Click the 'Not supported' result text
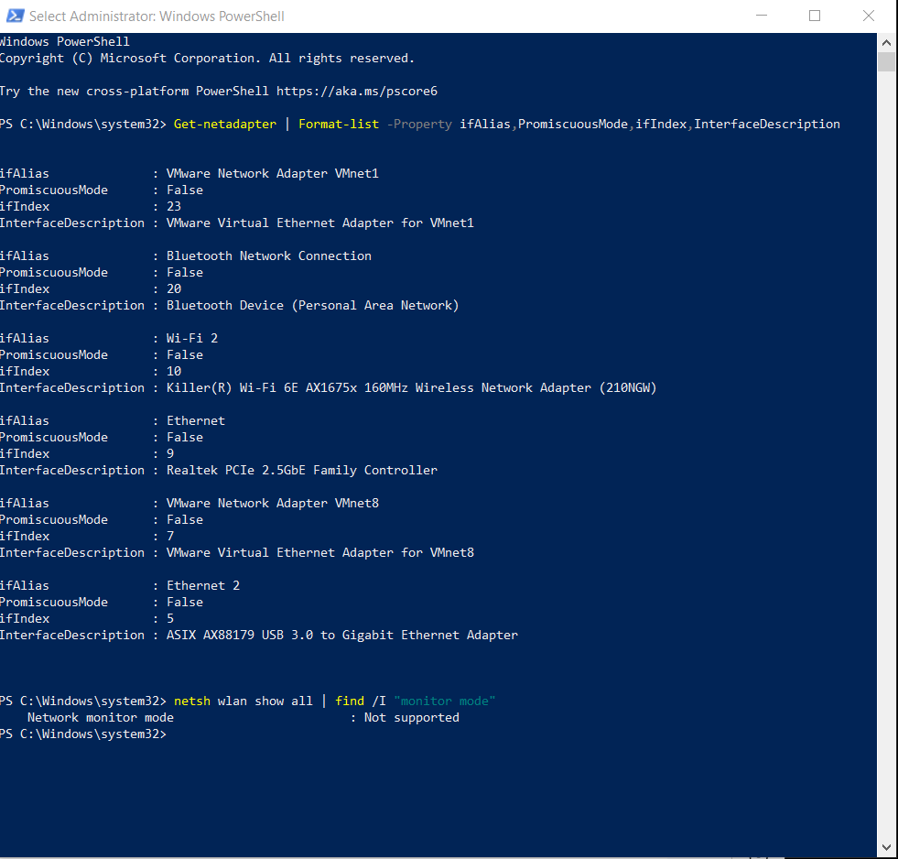The width and height of the screenshot is (898, 859). (412, 717)
